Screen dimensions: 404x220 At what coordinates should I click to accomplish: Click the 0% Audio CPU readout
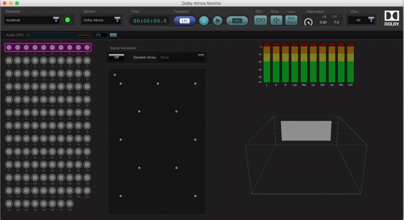pos(101,35)
